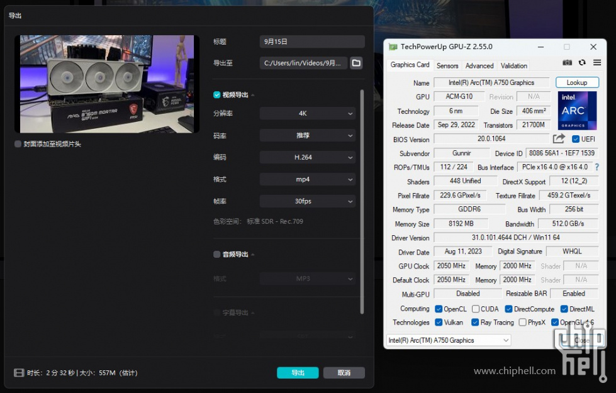Viewport: 616px width, 393px height.
Task: Check 封面添加至视频片头 option
Action: coord(18,144)
